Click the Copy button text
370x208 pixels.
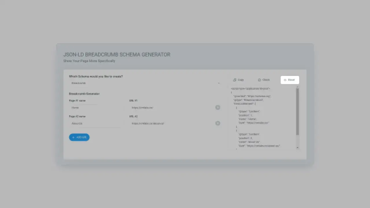pos(240,80)
